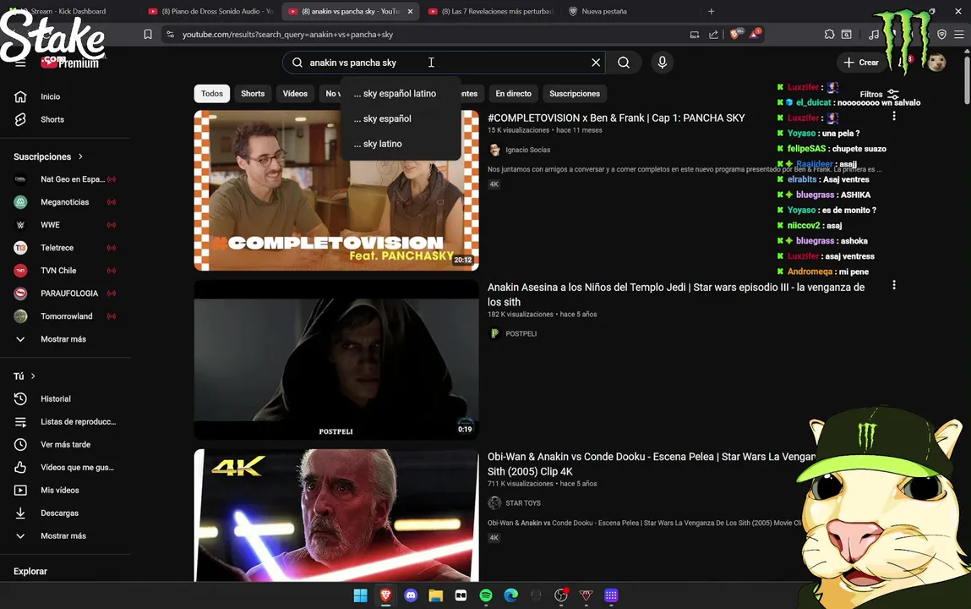Open the browser extensions puzzle icon
971x609 pixels.
(829, 35)
